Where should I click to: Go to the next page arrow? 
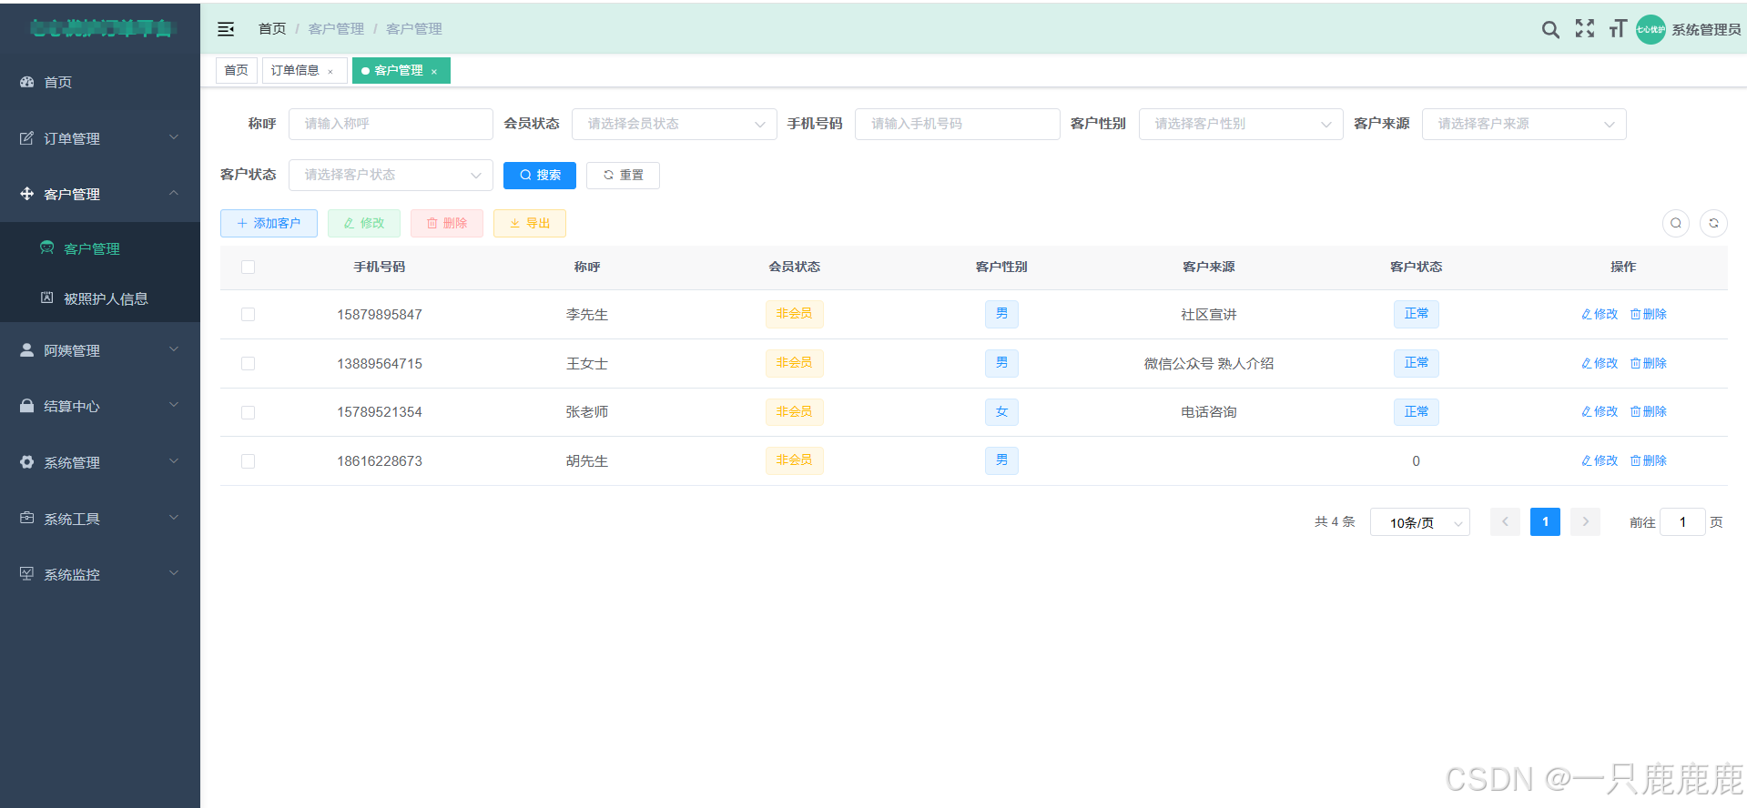tap(1585, 522)
